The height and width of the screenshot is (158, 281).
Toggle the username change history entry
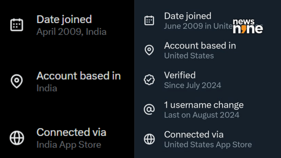click(x=203, y=109)
